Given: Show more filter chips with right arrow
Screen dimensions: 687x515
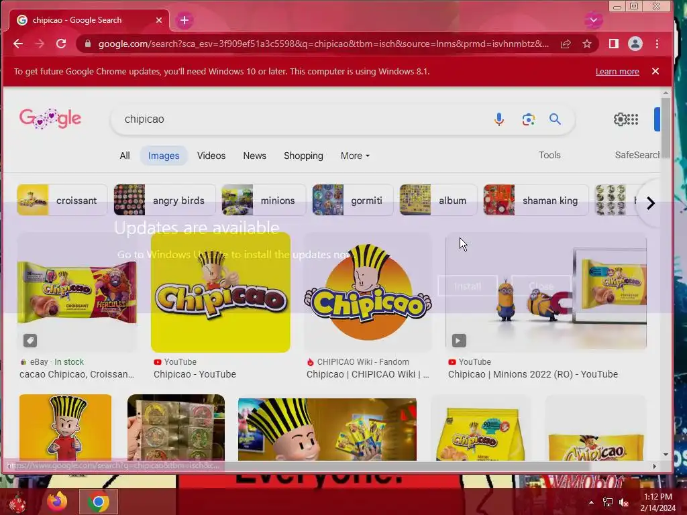Looking at the screenshot, I should click(x=651, y=203).
